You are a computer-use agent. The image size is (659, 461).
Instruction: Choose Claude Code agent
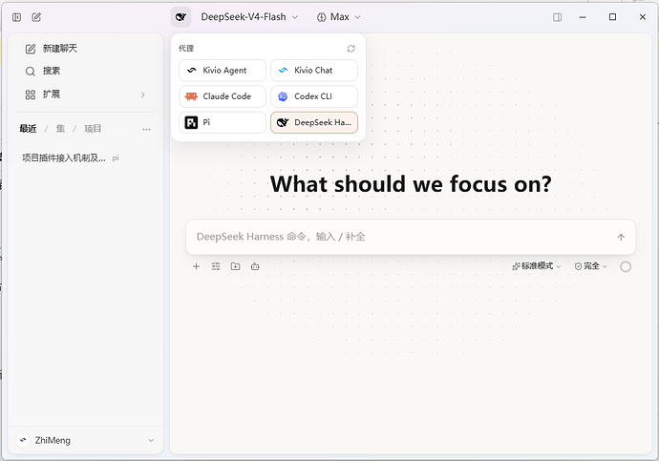[223, 96]
